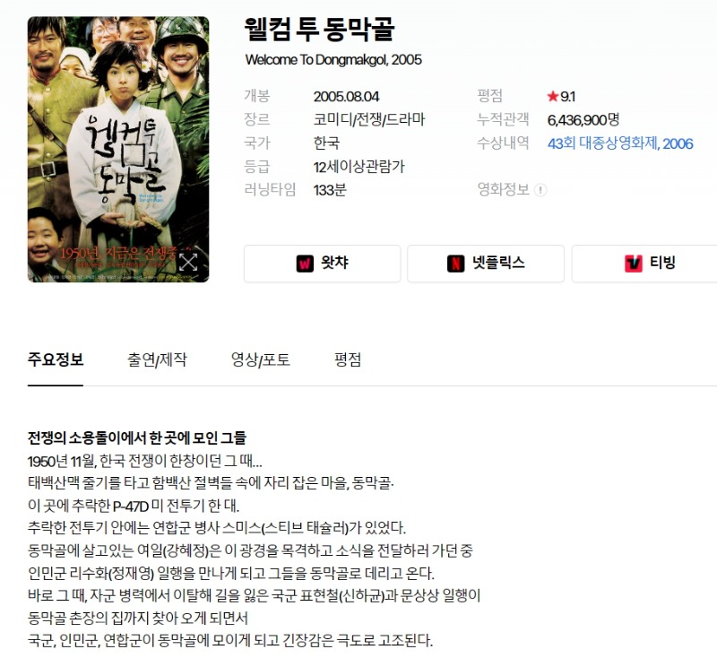
Task: Open the 왓챠 streaming button
Action: pos(323,264)
